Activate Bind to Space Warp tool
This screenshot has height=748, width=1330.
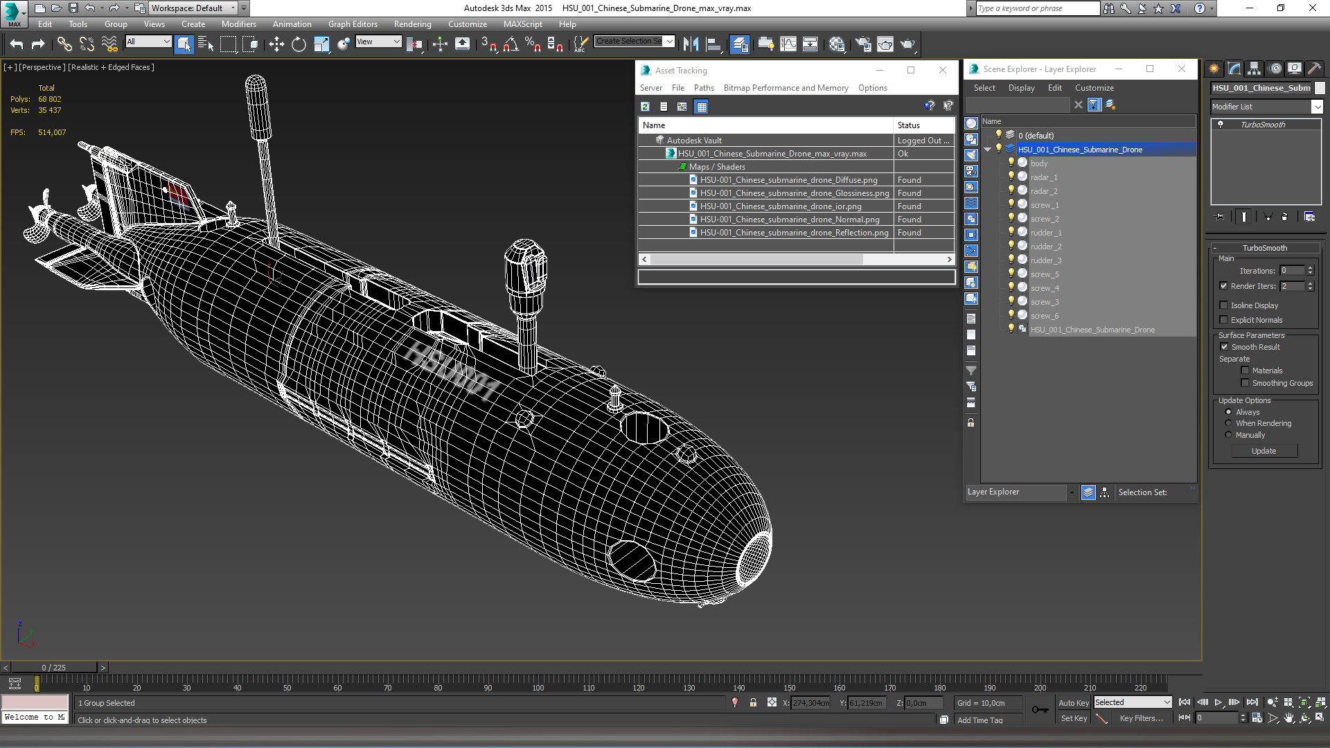pyautogui.click(x=109, y=44)
